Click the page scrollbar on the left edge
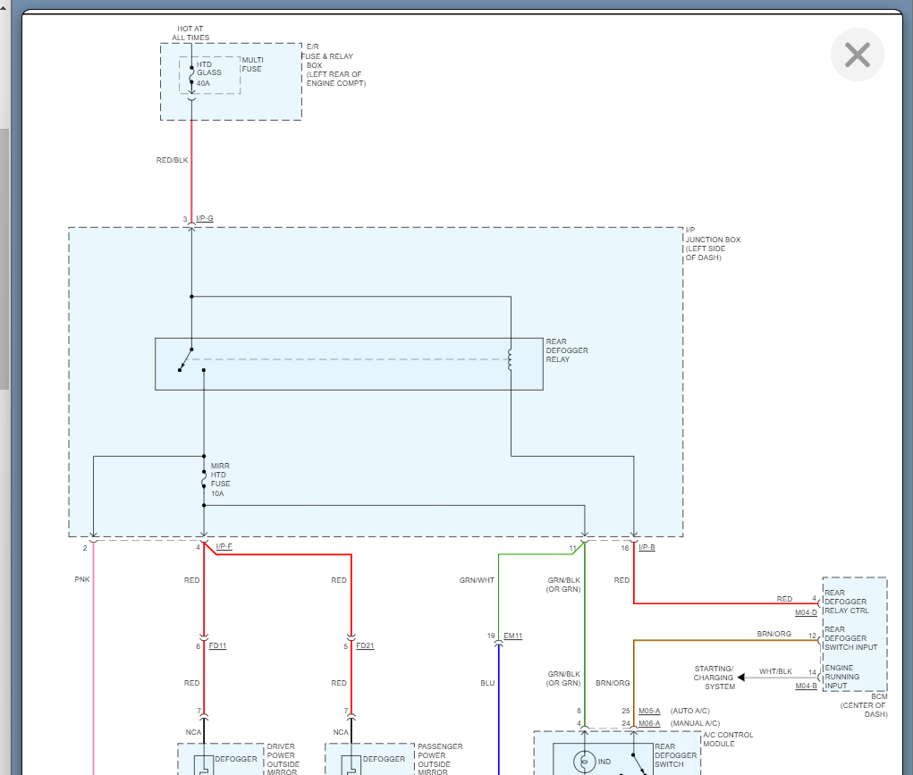This screenshot has height=775, width=913. point(4,259)
